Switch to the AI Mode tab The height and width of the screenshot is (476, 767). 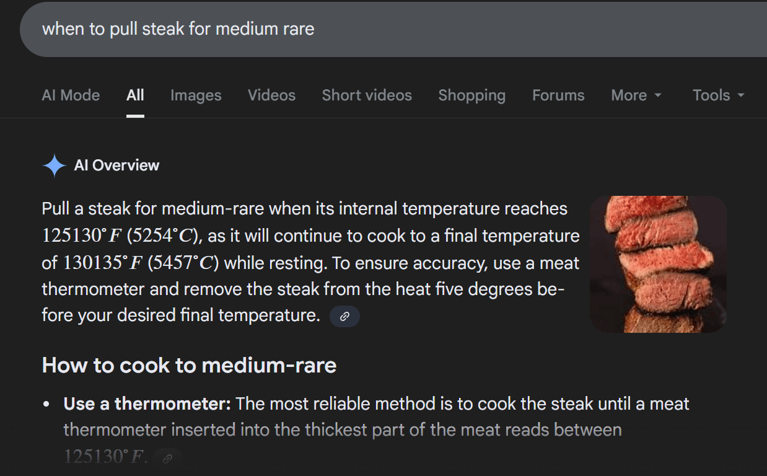pyautogui.click(x=71, y=95)
